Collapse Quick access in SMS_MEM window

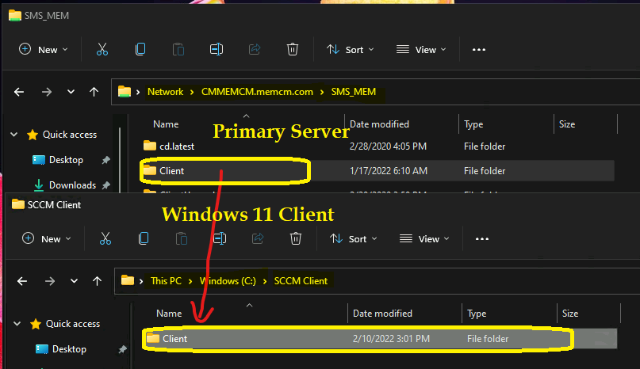tap(13, 135)
